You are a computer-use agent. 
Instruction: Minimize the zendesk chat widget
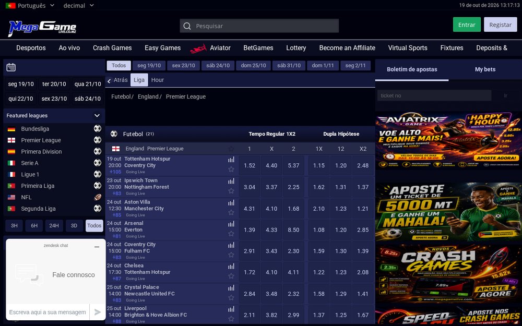coord(97,247)
